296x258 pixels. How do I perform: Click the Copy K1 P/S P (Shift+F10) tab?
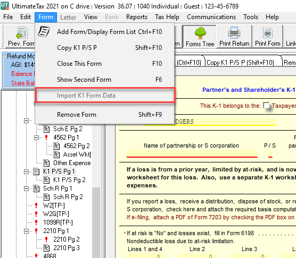(x=240, y=62)
